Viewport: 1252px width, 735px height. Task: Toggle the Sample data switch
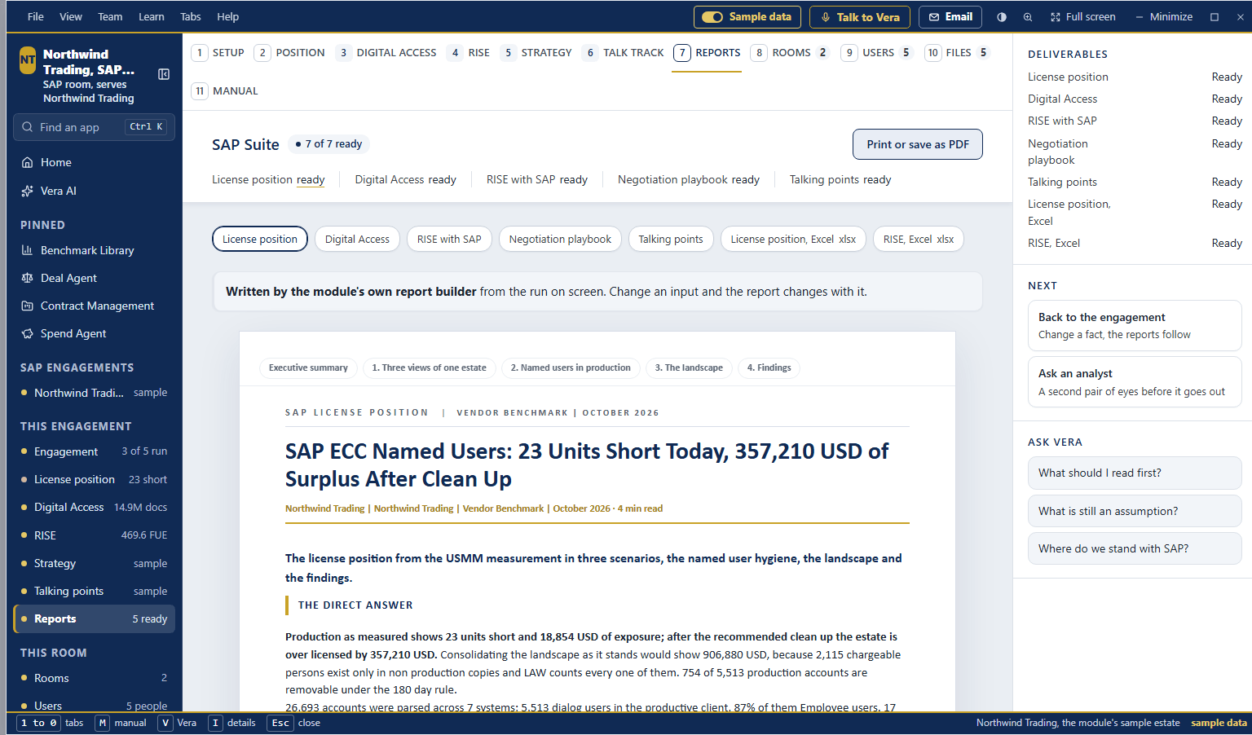point(712,17)
